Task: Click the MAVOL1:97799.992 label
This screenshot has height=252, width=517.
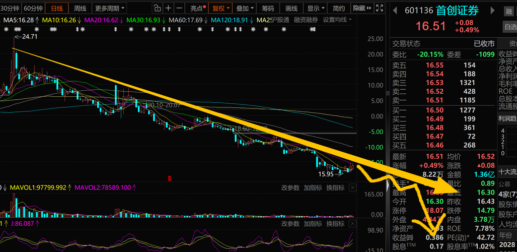Action: [38, 188]
